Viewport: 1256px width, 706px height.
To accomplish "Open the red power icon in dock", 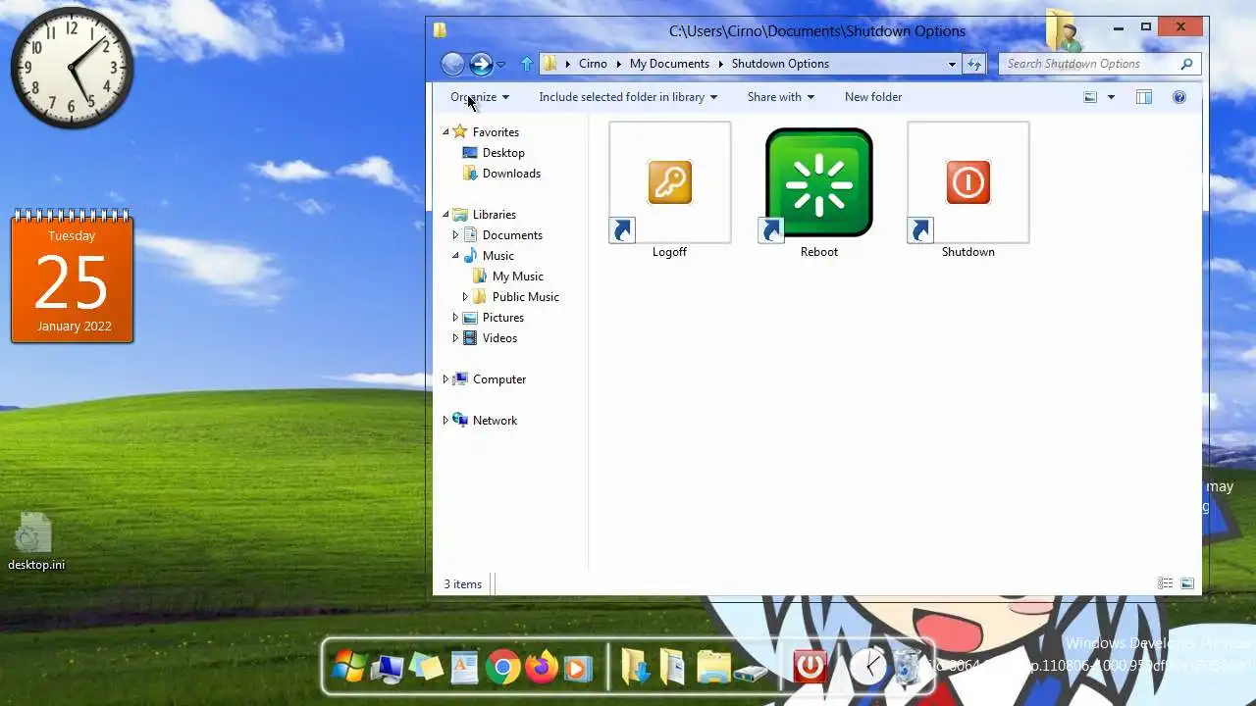I will [x=810, y=667].
